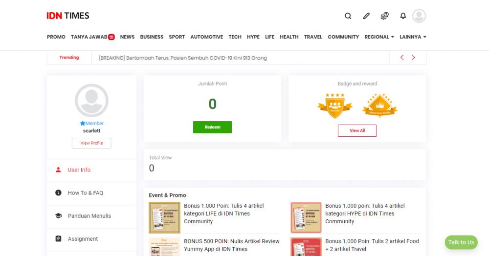Click the gift badge next to Tanya Jawab
This screenshot has width=489, height=256.
point(111,37)
